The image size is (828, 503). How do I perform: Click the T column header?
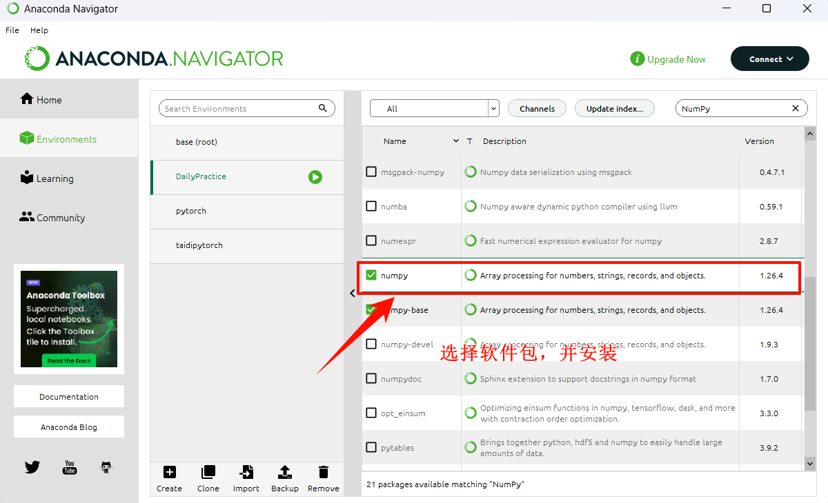(469, 141)
